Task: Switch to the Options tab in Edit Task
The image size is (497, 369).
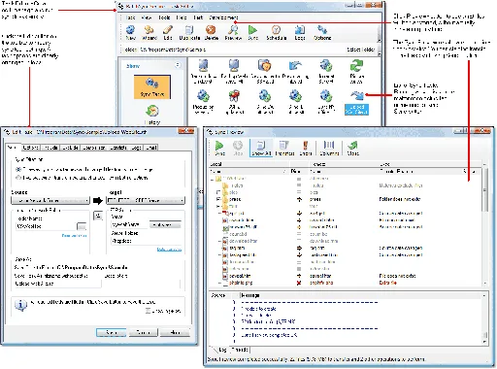Action: [31, 148]
